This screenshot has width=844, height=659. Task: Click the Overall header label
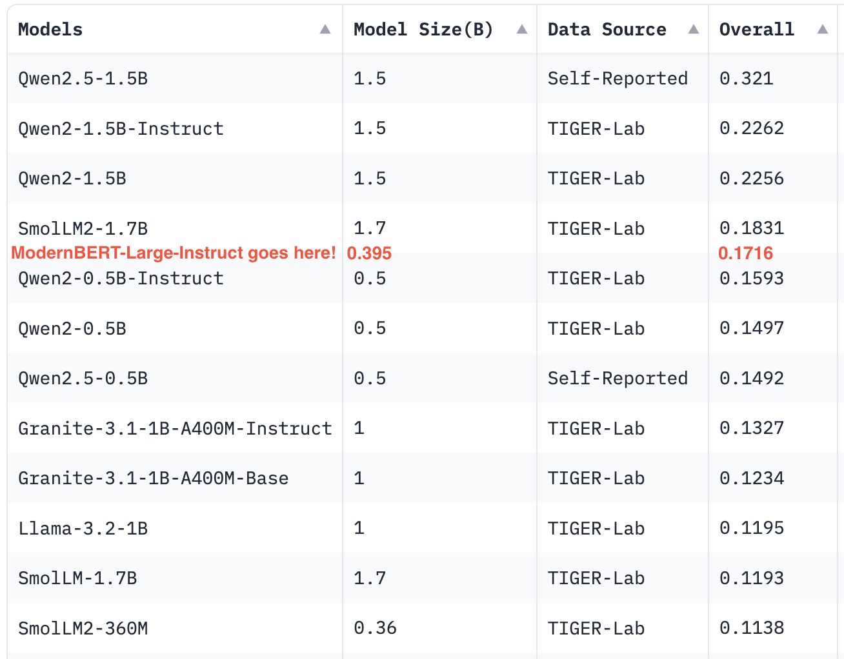point(756,30)
